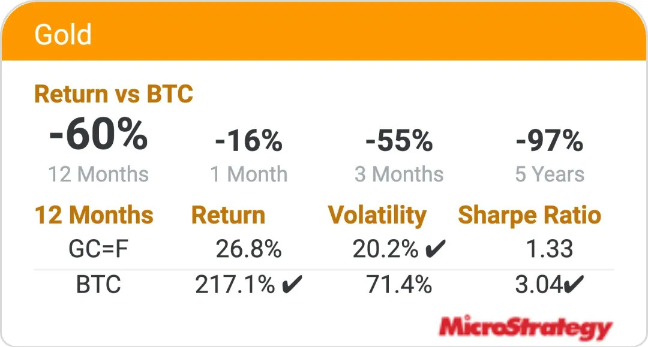
Task: Select the 5 Years return period
Action: click(550, 174)
